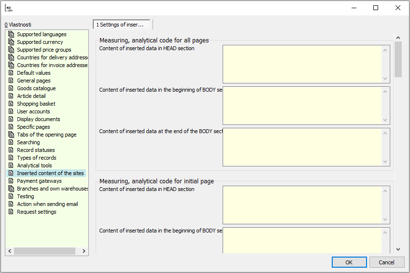410x273 pixels.
Task: Click the icon beside Shopping basket
Action: click(x=11, y=104)
